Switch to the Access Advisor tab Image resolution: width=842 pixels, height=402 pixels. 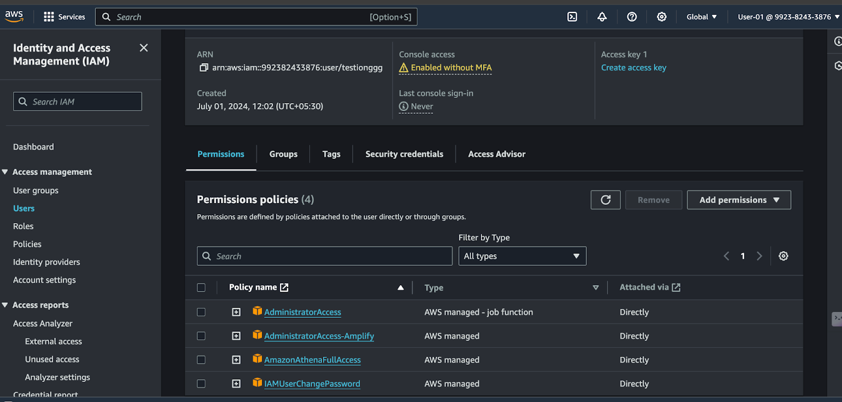pyautogui.click(x=497, y=154)
